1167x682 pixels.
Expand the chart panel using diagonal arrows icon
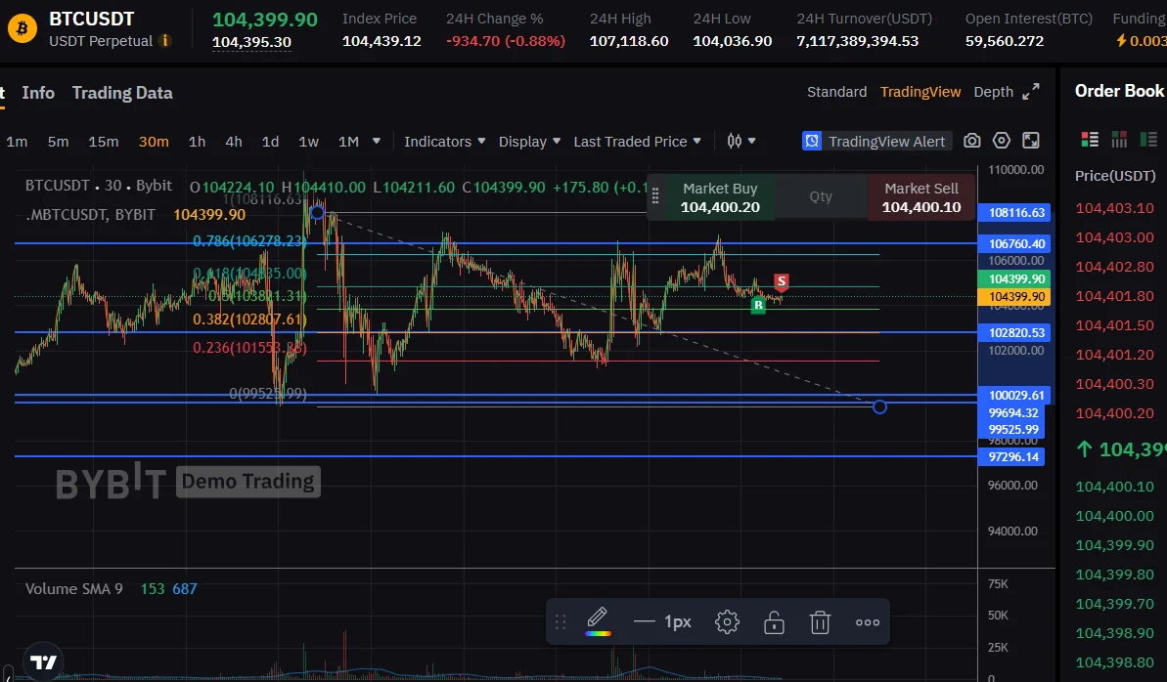coord(1031,92)
